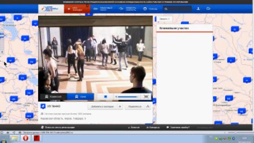254x143 pixels.
Task: Click the share icon in browser status bar
Action: tap(14, 132)
